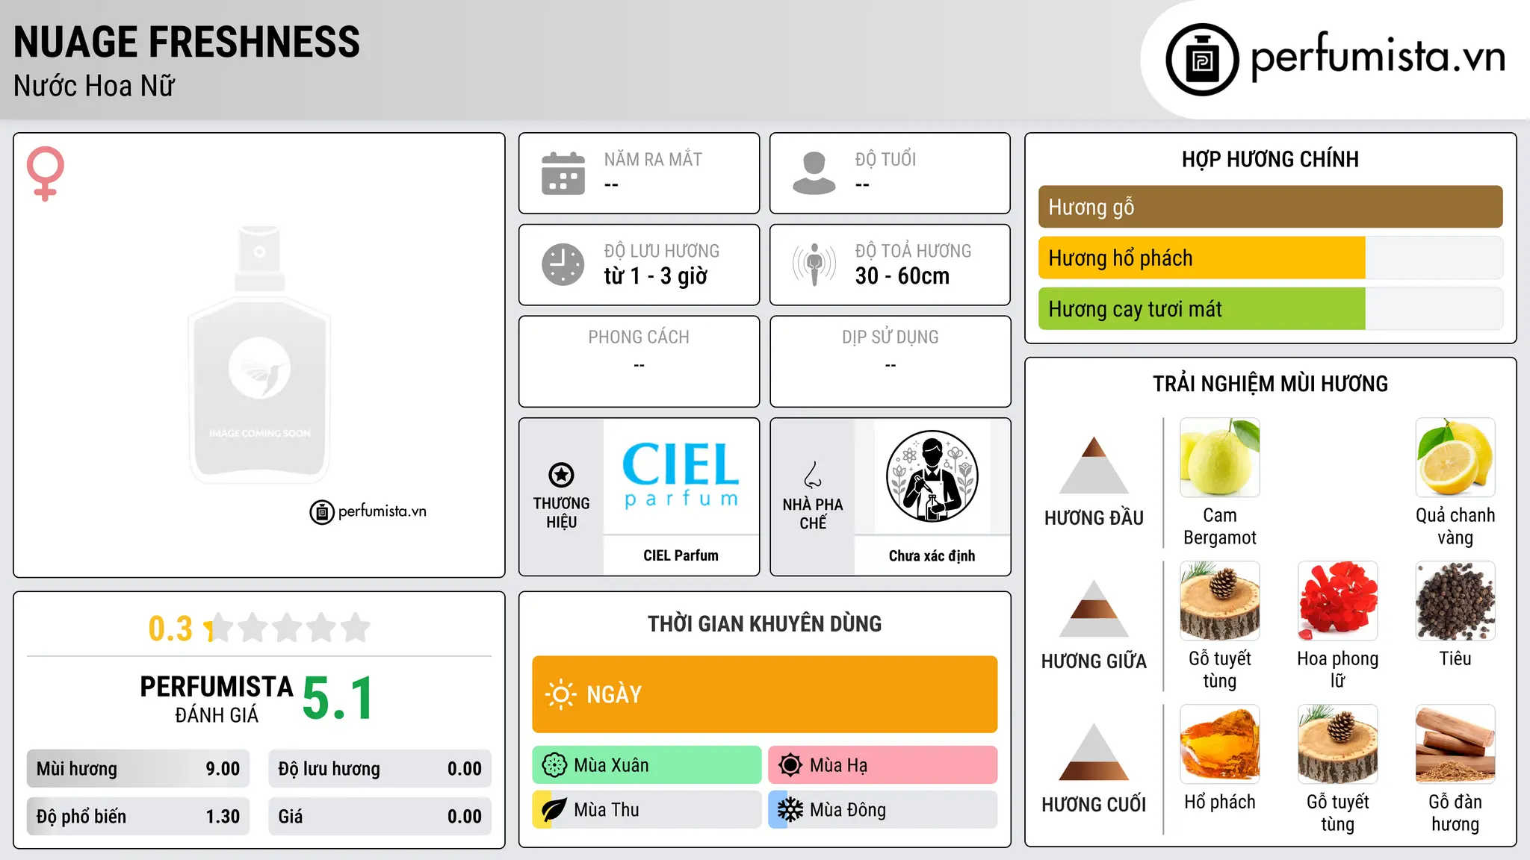Click the Hương hổ phách accord bar
Screen dimensions: 1530x860
[x=1270, y=258]
